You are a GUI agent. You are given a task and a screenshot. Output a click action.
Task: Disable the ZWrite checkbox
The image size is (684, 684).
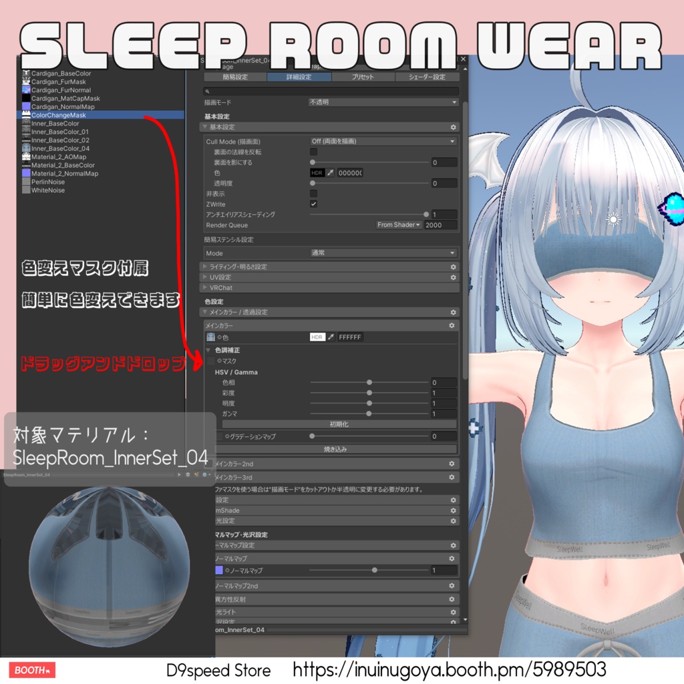point(313,204)
